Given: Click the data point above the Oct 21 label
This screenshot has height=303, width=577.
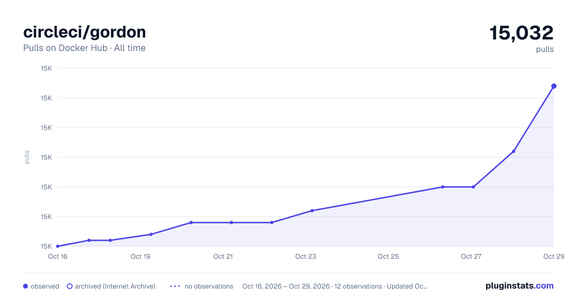Looking at the screenshot, I should [231, 223].
